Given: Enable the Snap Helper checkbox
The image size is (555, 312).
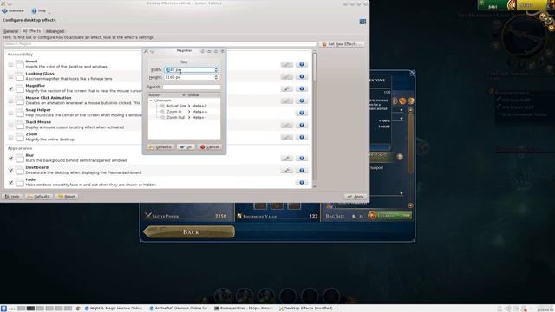Looking at the screenshot, I should tap(10, 113).
